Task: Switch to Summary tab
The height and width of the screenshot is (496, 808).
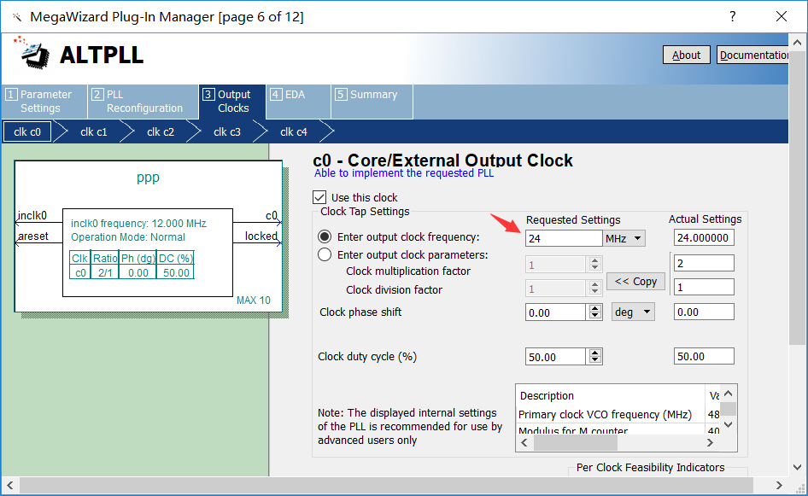Action: 372,102
